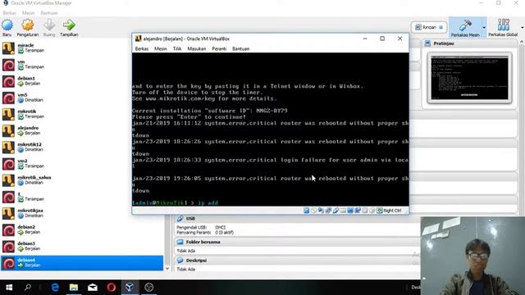Screen dimensions: 525x295
Task: Open the Masukan menu
Action: click(x=197, y=49)
